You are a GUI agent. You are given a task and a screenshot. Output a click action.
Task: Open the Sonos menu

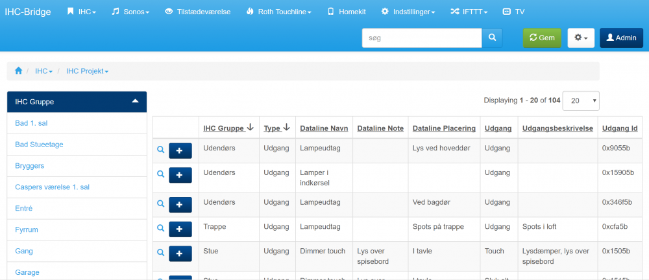pyautogui.click(x=130, y=12)
